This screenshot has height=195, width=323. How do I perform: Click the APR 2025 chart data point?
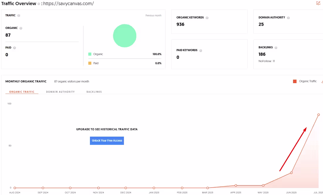(x=236, y=185)
